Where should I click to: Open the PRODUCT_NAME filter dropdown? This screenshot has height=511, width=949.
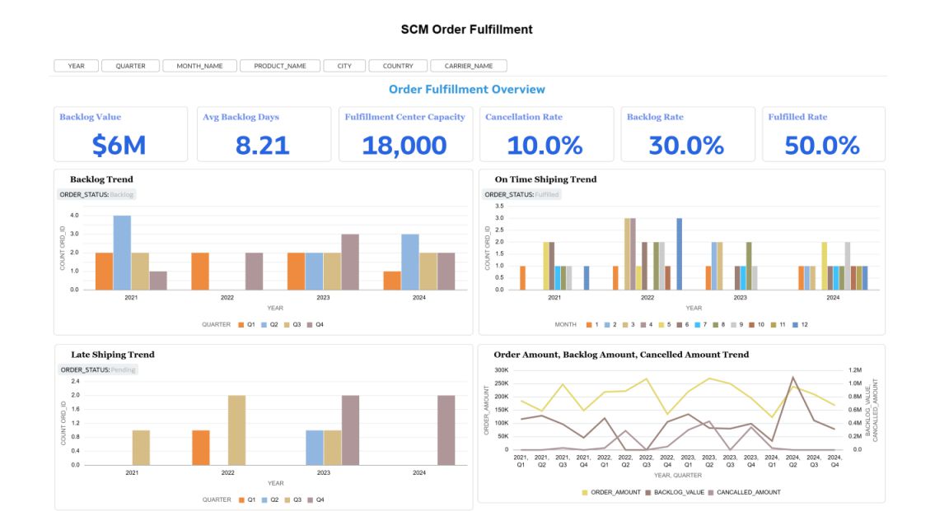click(279, 66)
